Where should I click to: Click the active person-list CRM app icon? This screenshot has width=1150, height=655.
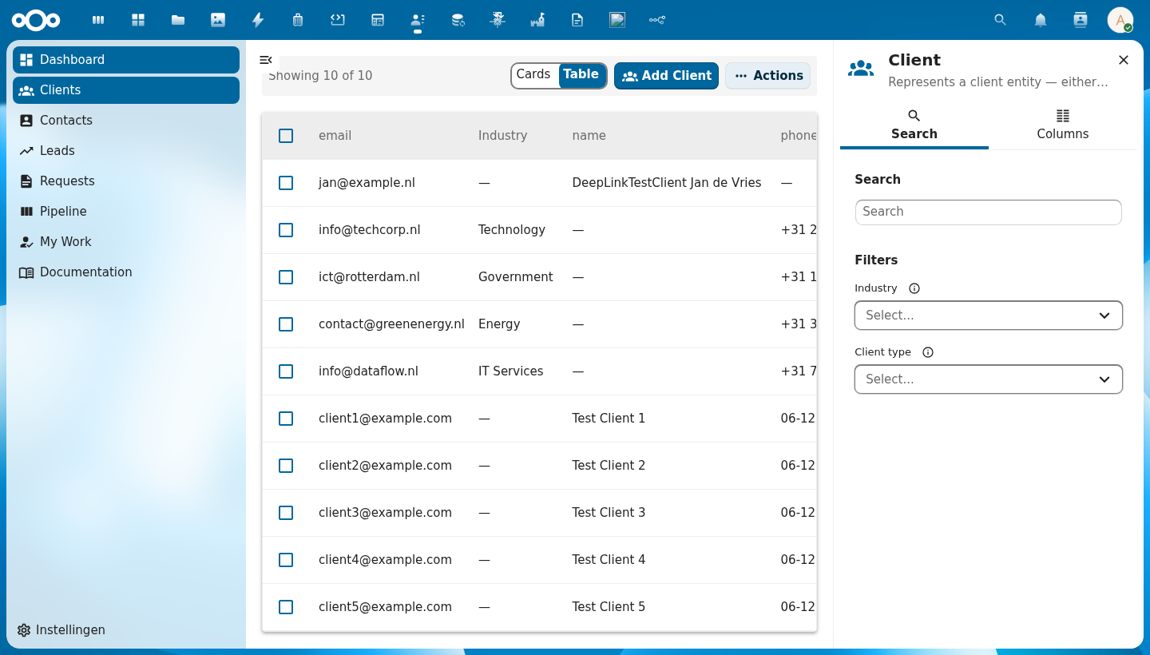[418, 20]
